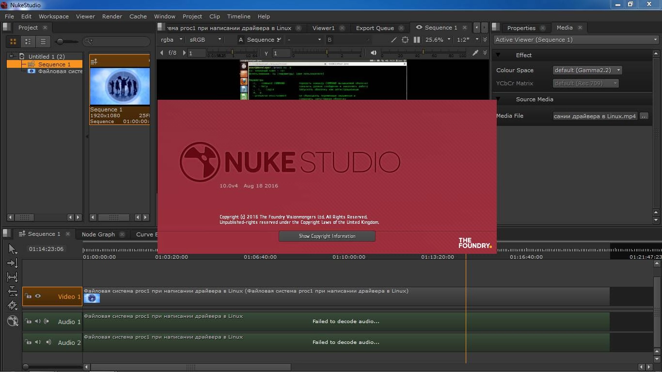Viewport: 662px width, 372px height.
Task: Close the Node Graph tab
Action: click(122, 234)
